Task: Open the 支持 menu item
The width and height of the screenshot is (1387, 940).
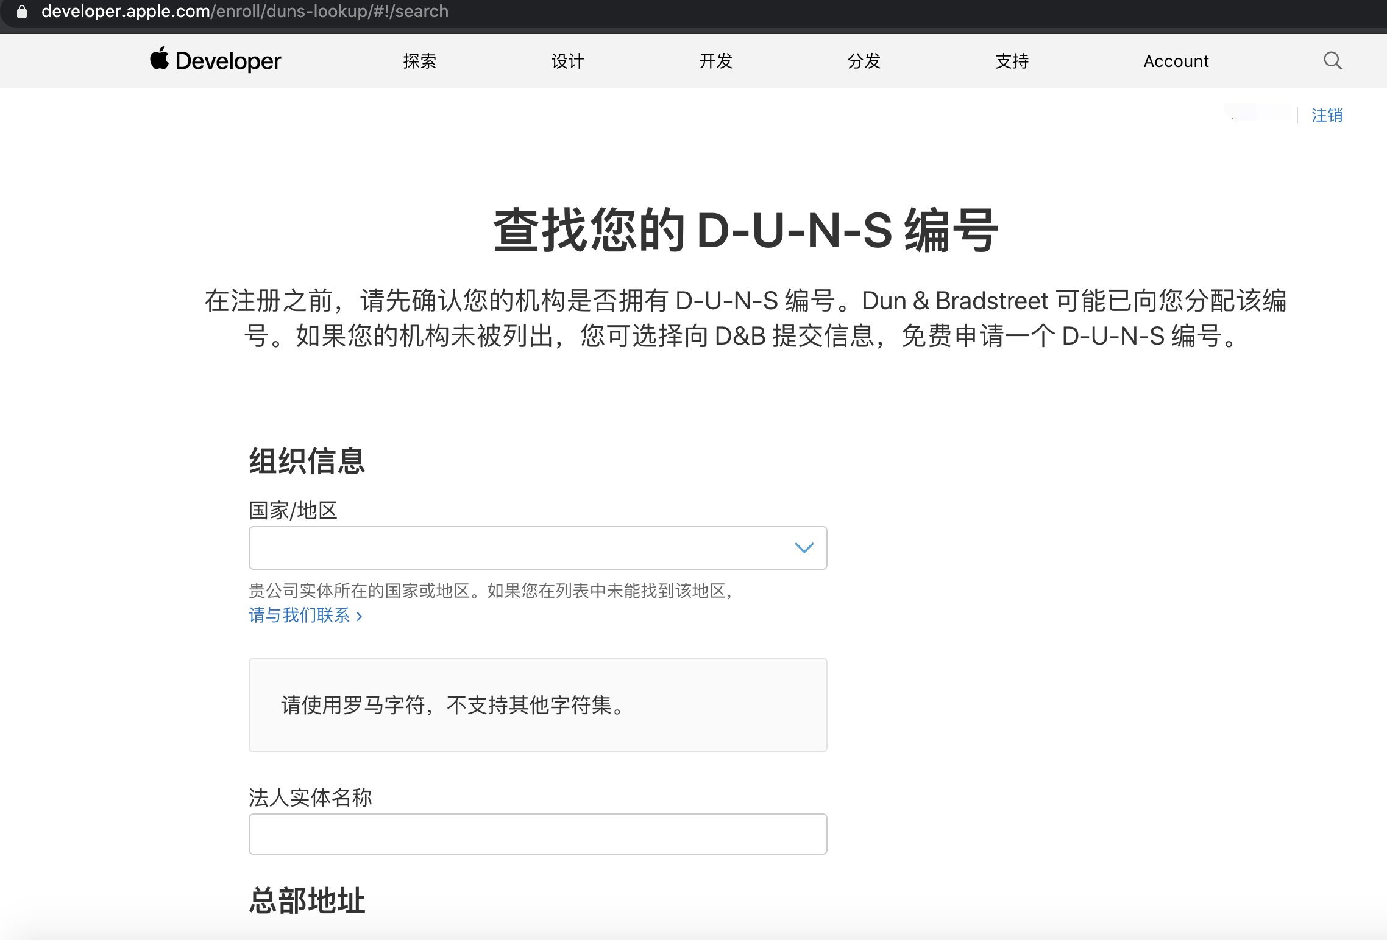Action: [1012, 61]
